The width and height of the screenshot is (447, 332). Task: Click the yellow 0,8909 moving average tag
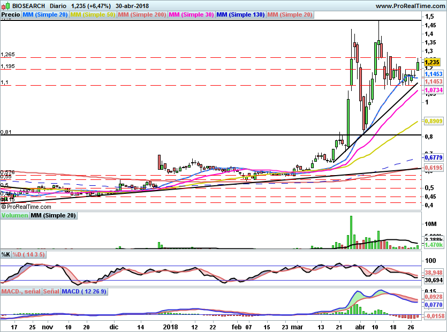(433, 122)
